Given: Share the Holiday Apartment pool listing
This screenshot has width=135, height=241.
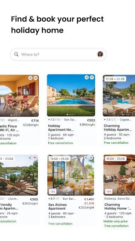Looking at the screenshot, I should coord(87,77).
